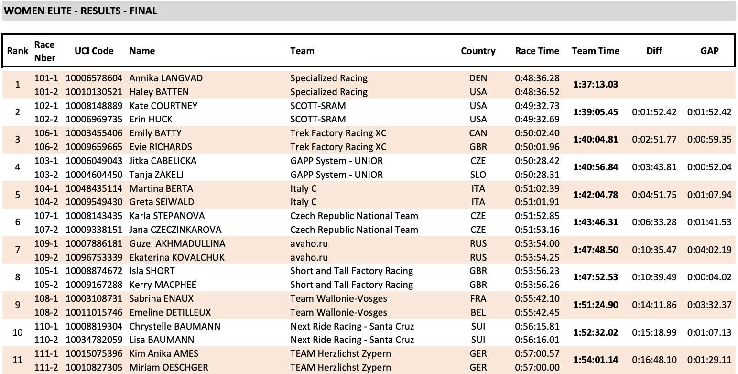Click team time 1:39:05.45
Image resolution: width=738 pixels, height=374 pixels.
pos(596,112)
